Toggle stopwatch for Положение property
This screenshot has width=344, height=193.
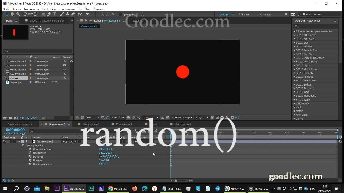pyautogui.click(x=30, y=153)
